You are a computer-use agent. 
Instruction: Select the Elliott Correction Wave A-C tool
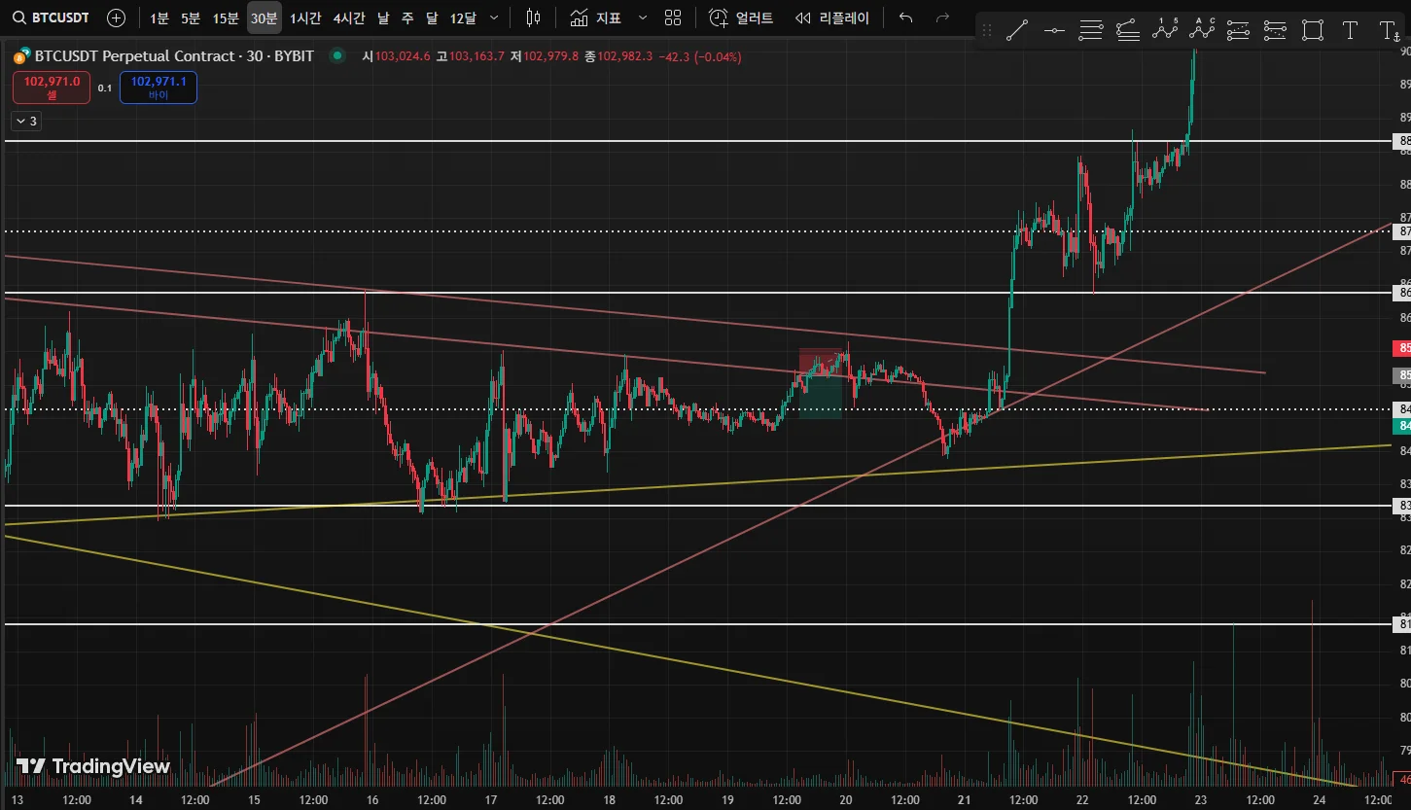coord(1202,30)
